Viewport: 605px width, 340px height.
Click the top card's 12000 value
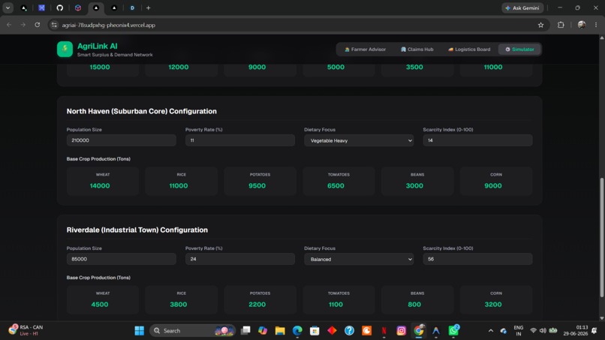[179, 67]
